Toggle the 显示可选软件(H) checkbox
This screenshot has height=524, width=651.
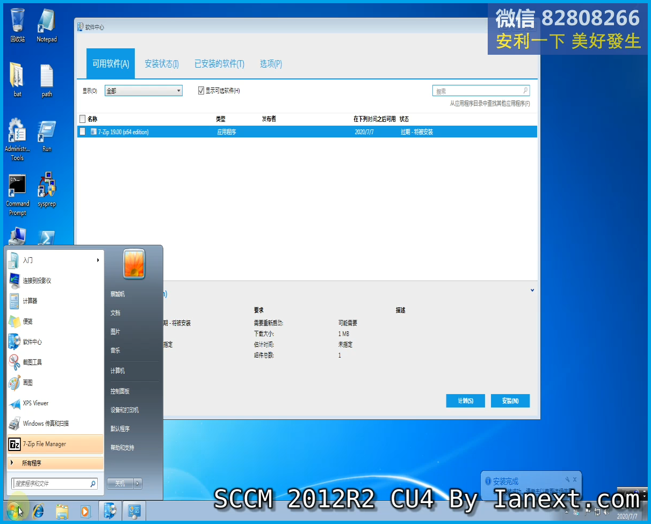click(201, 91)
